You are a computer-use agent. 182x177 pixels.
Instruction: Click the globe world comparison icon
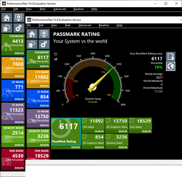(x=171, y=66)
